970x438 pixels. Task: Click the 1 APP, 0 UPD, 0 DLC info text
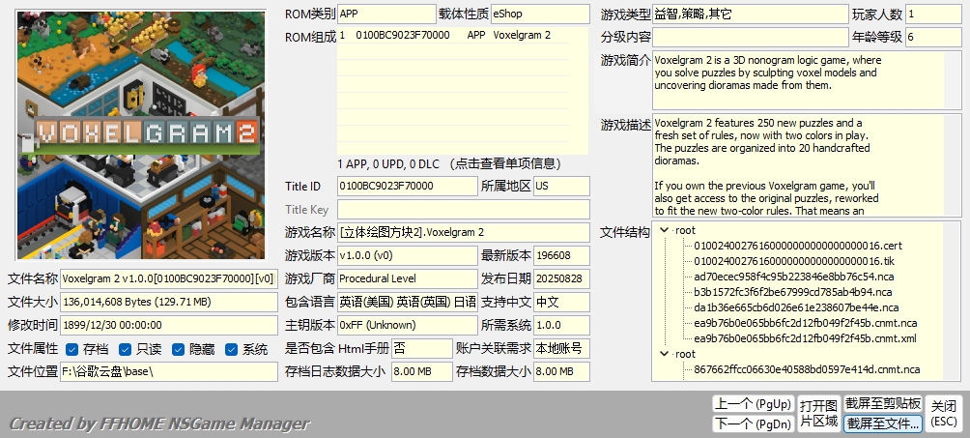(450, 164)
